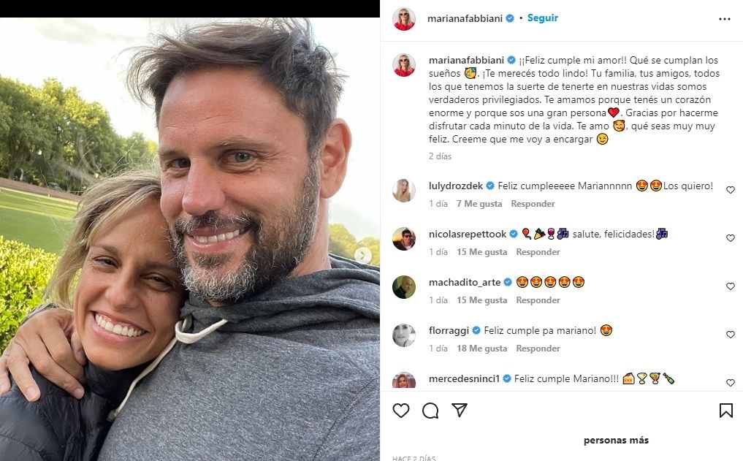Image resolution: width=743 pixels, height=461 pixels.
Task: Click next photo arrow on image
Action: (364, 256)
